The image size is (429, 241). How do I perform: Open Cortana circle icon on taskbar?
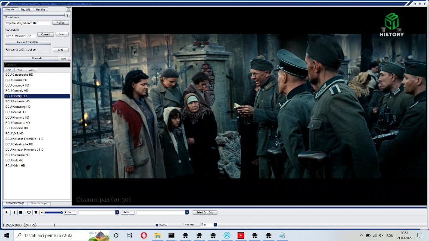coord(116,235)
